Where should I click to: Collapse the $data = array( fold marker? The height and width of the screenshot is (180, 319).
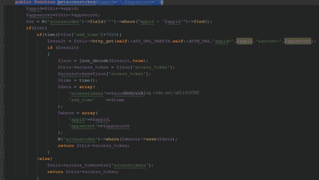[2, 87]
